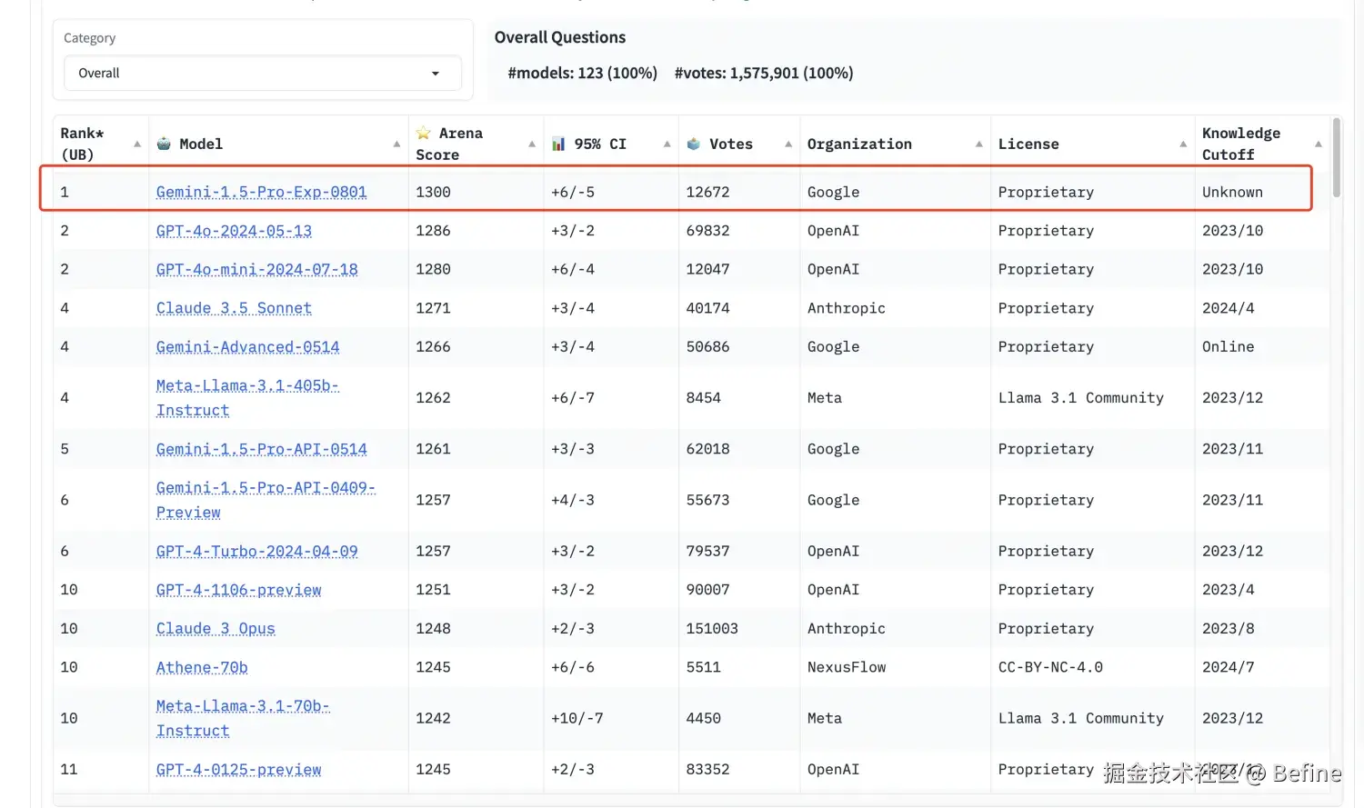Sort by License column arrow
The image size is (1364, 808).
tap(1183, 145)
